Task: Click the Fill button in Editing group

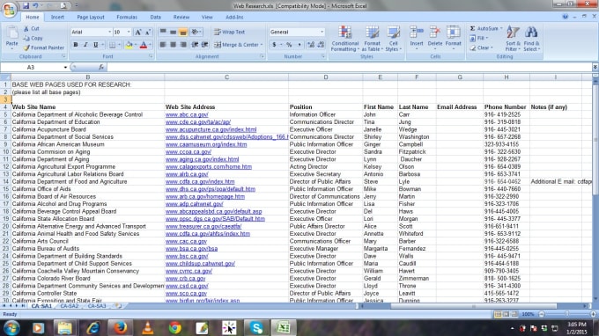Action: click(x=478, y=38)
